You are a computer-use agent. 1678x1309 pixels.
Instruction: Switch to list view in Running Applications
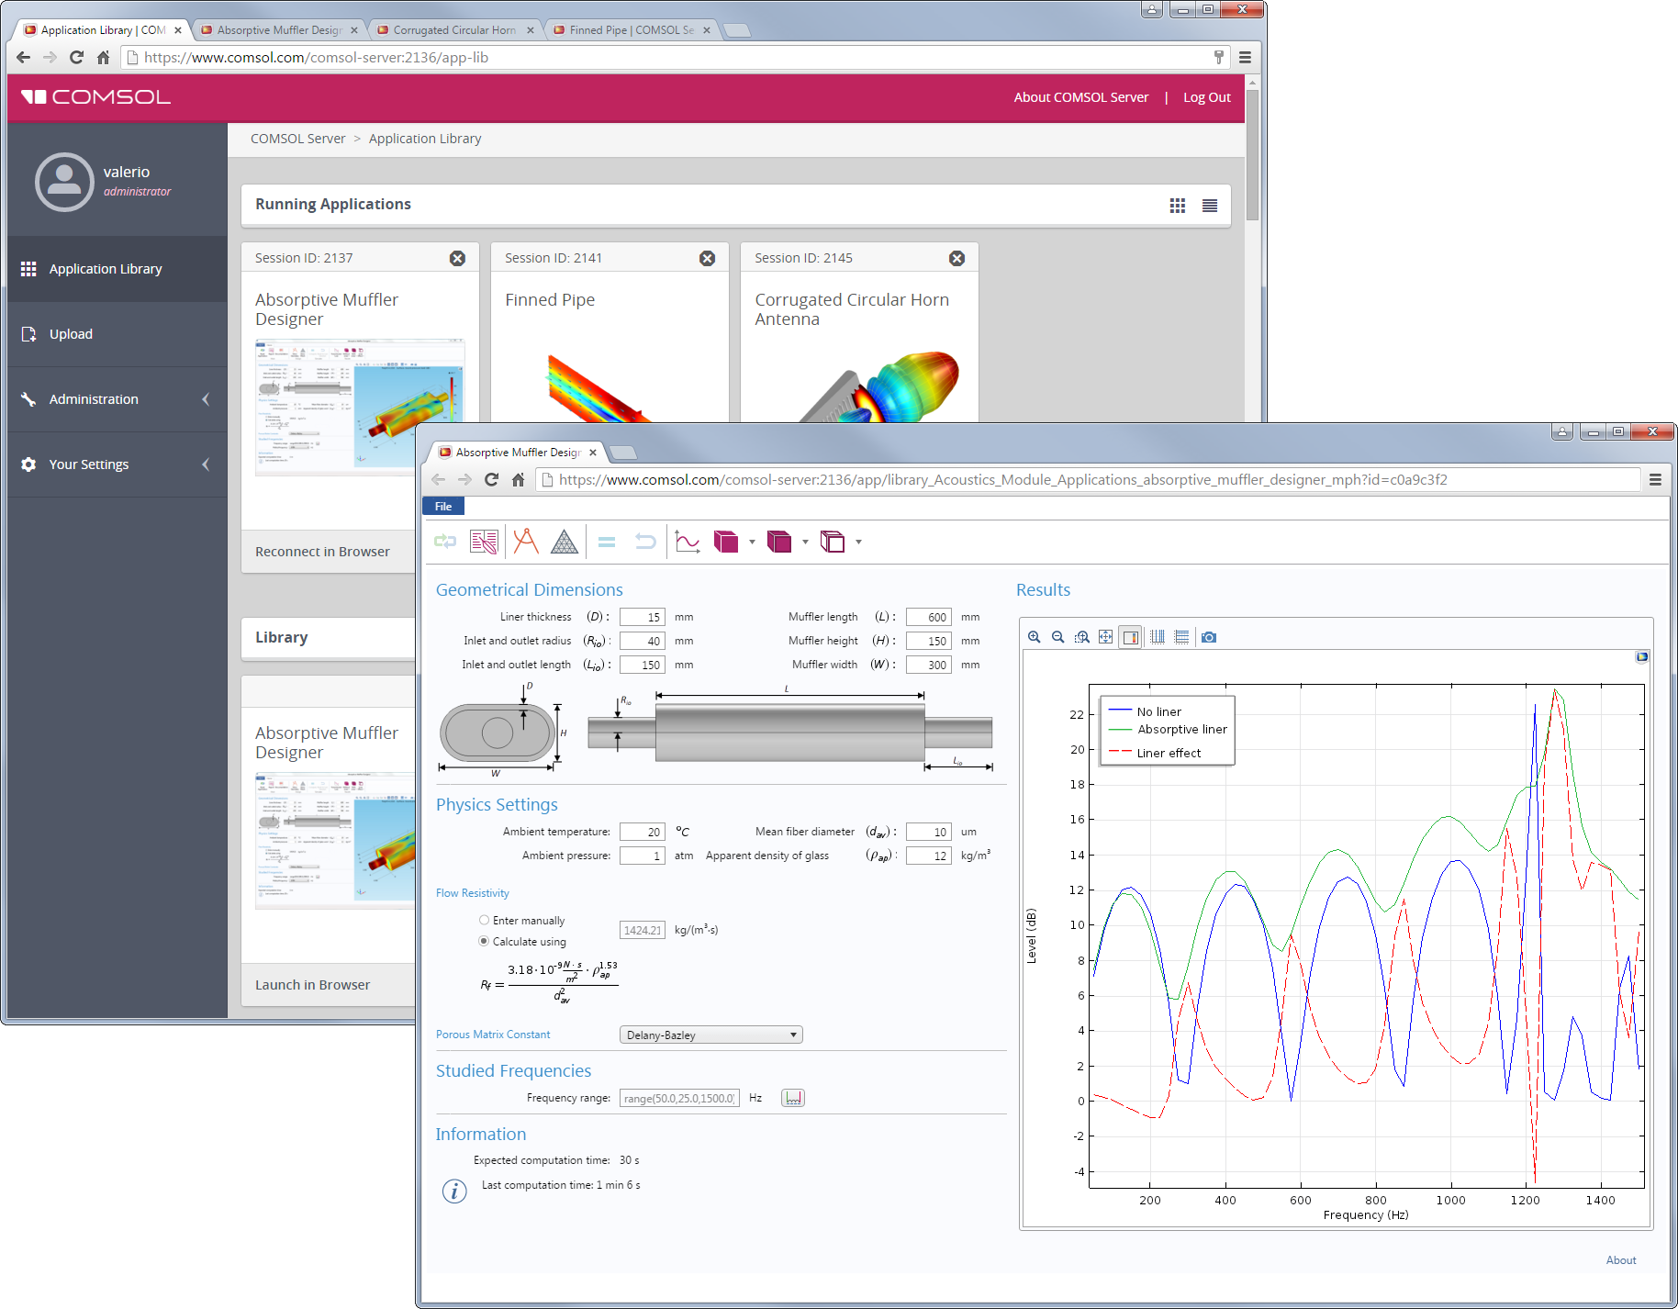(1210, 206)
